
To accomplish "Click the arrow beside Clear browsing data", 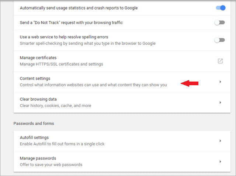I will tap(220, 102).
